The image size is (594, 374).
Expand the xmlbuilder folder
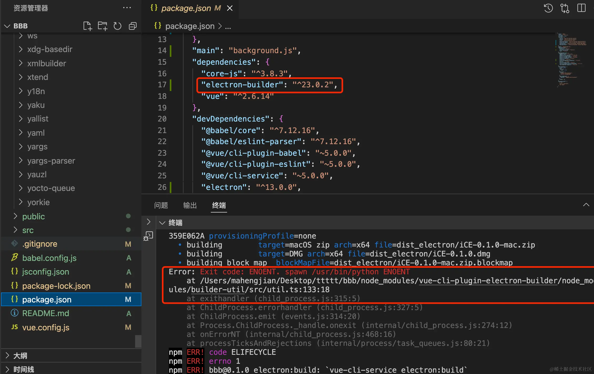(21, 63)
